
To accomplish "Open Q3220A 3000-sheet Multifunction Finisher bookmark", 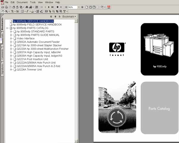I will click(x=43, y=49).
